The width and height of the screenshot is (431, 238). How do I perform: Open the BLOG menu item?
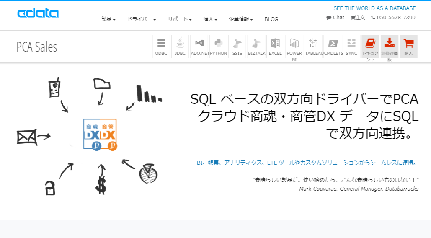(271, 19)
